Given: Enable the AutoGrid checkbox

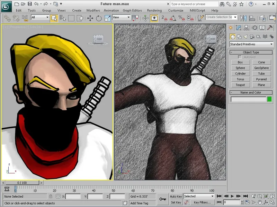Looking at the screenshot, I should 240,57.
